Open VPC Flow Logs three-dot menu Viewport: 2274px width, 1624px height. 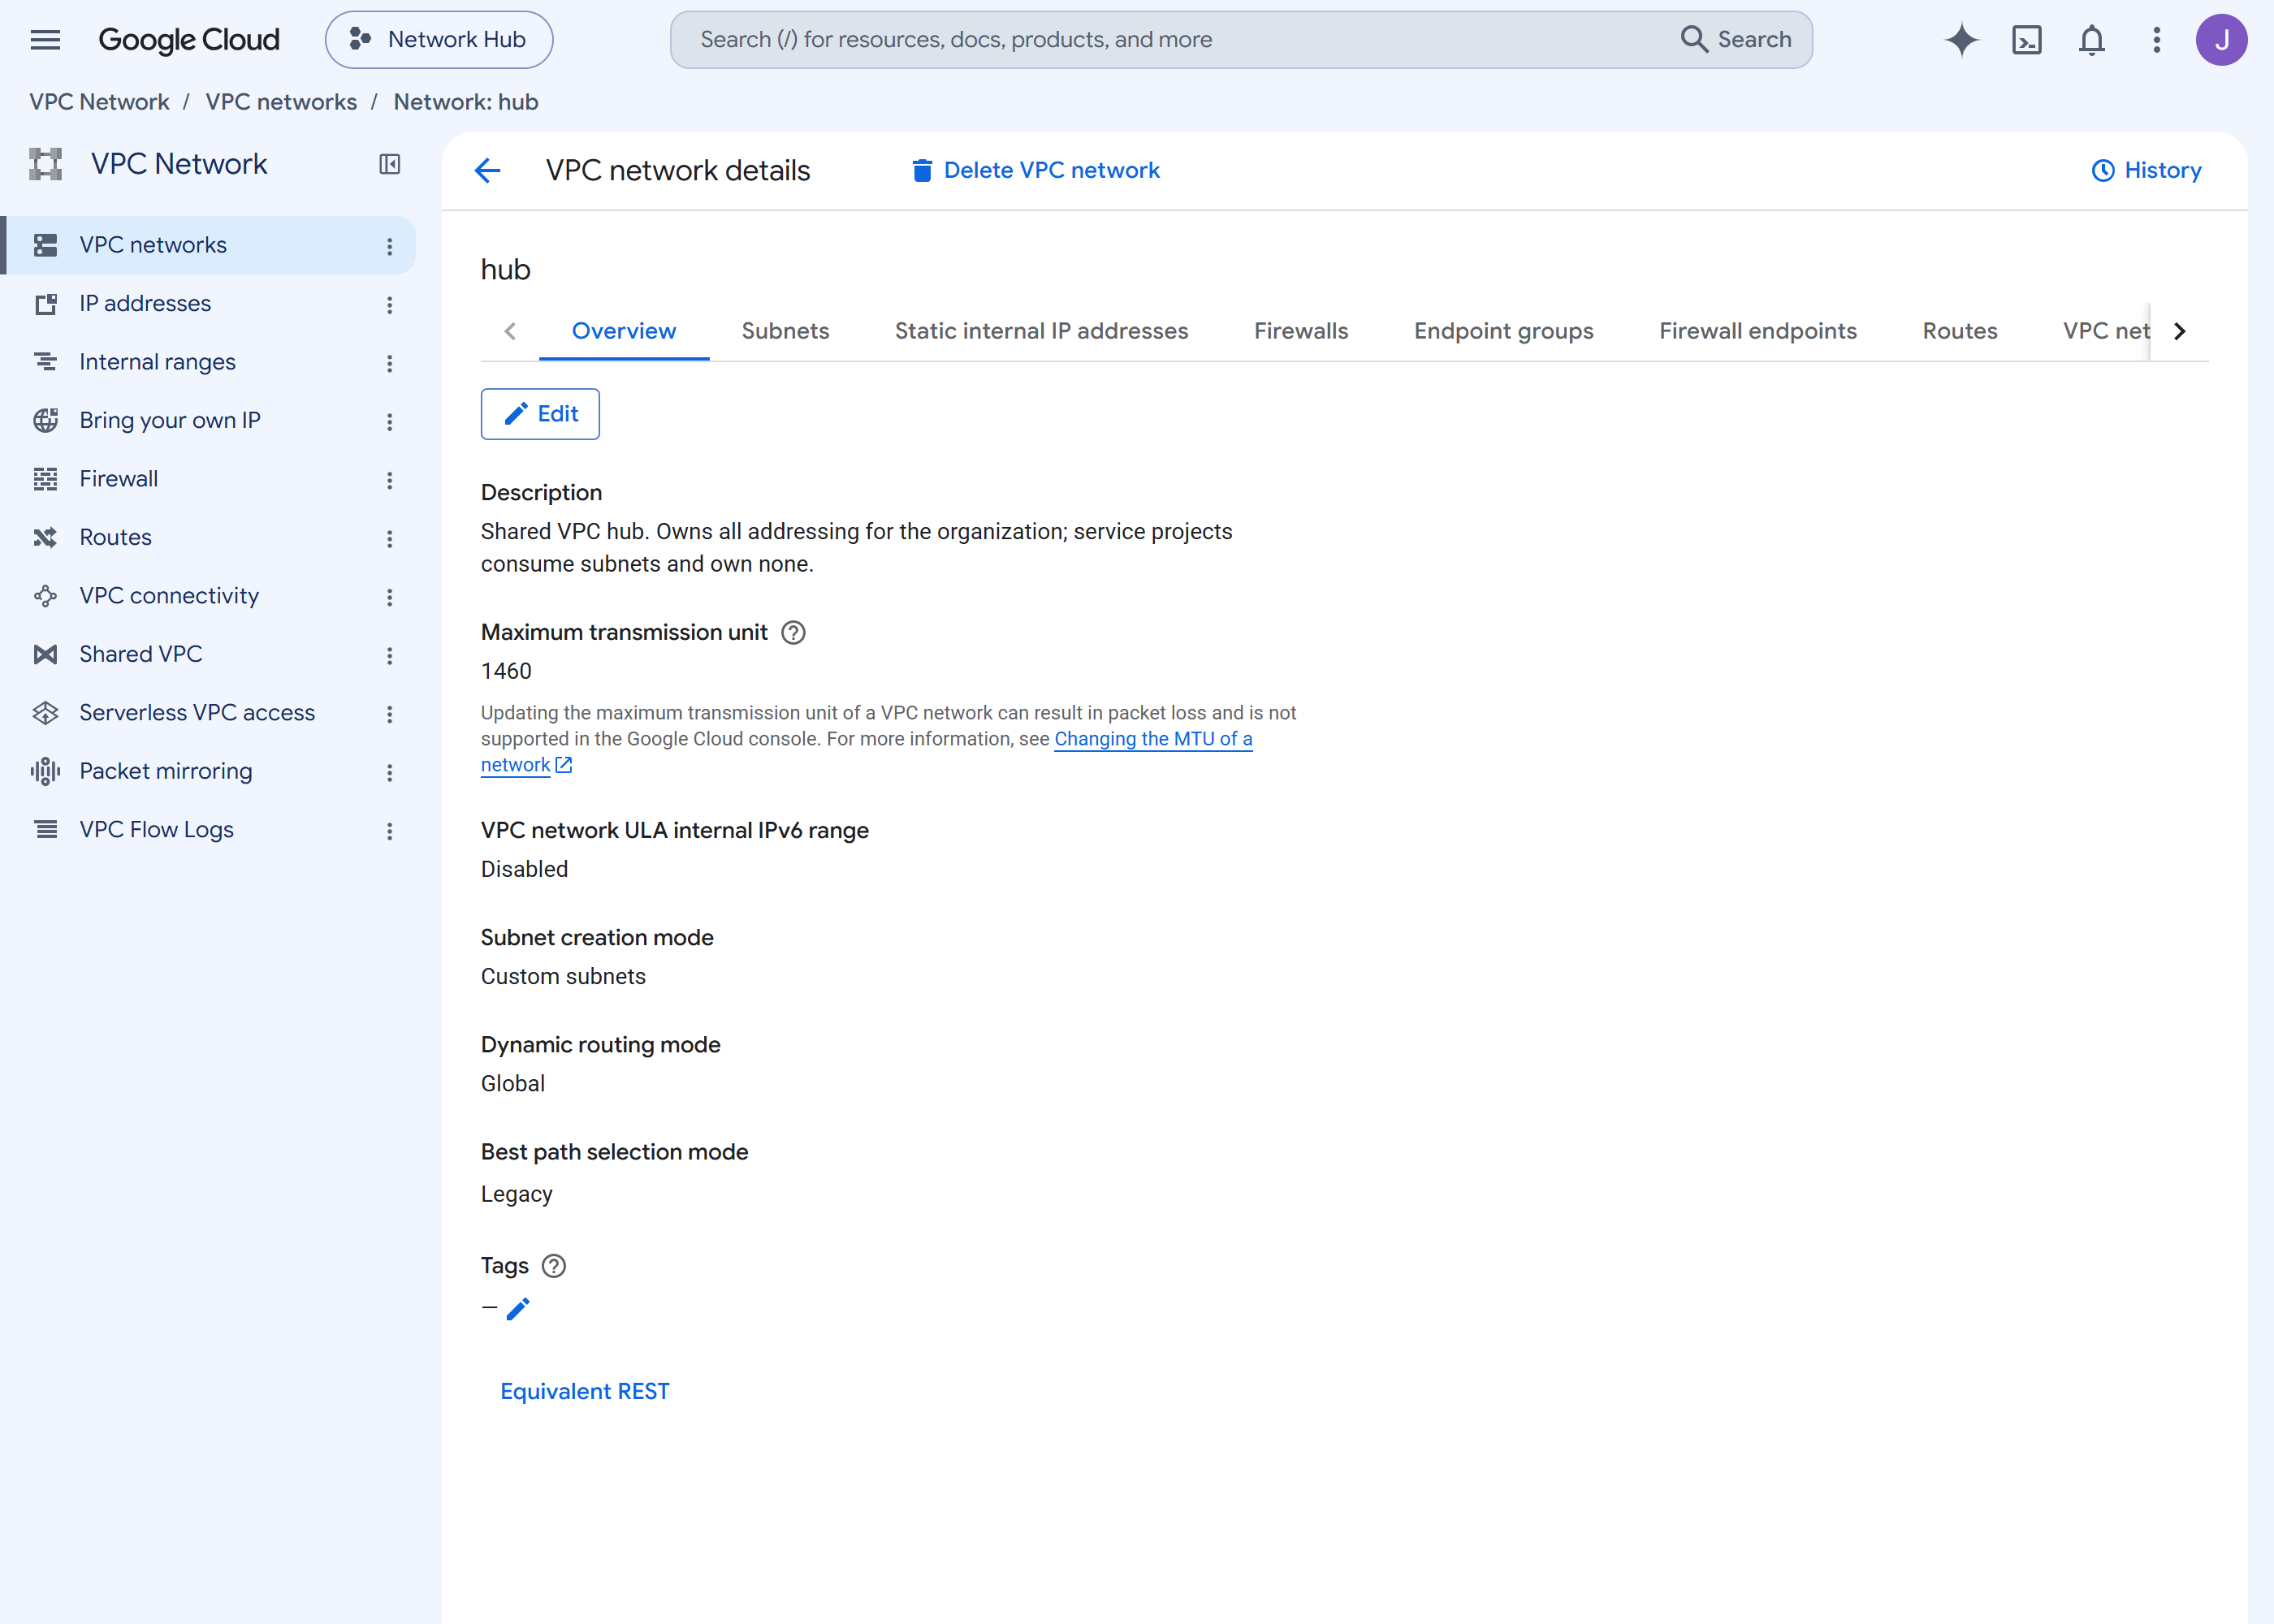tap(390, 831)
